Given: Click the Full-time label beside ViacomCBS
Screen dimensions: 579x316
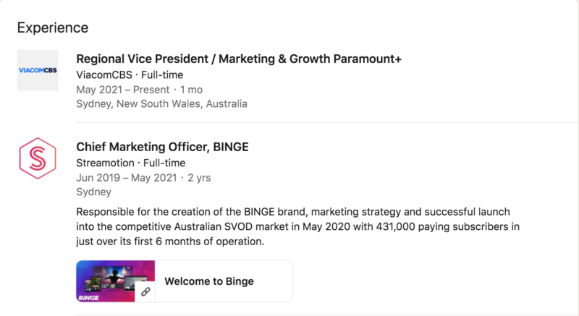Looking at the screenshot, I should tap(163, 74).
